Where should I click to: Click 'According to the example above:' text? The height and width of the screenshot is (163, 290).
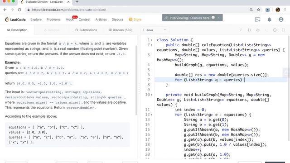pos(31,116)
